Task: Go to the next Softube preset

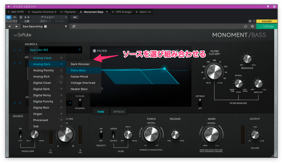Action: point(16,27)
